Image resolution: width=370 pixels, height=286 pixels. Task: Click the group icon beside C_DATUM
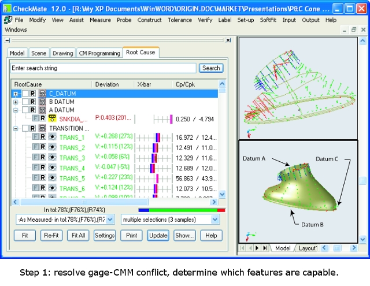tap(42, 94)
